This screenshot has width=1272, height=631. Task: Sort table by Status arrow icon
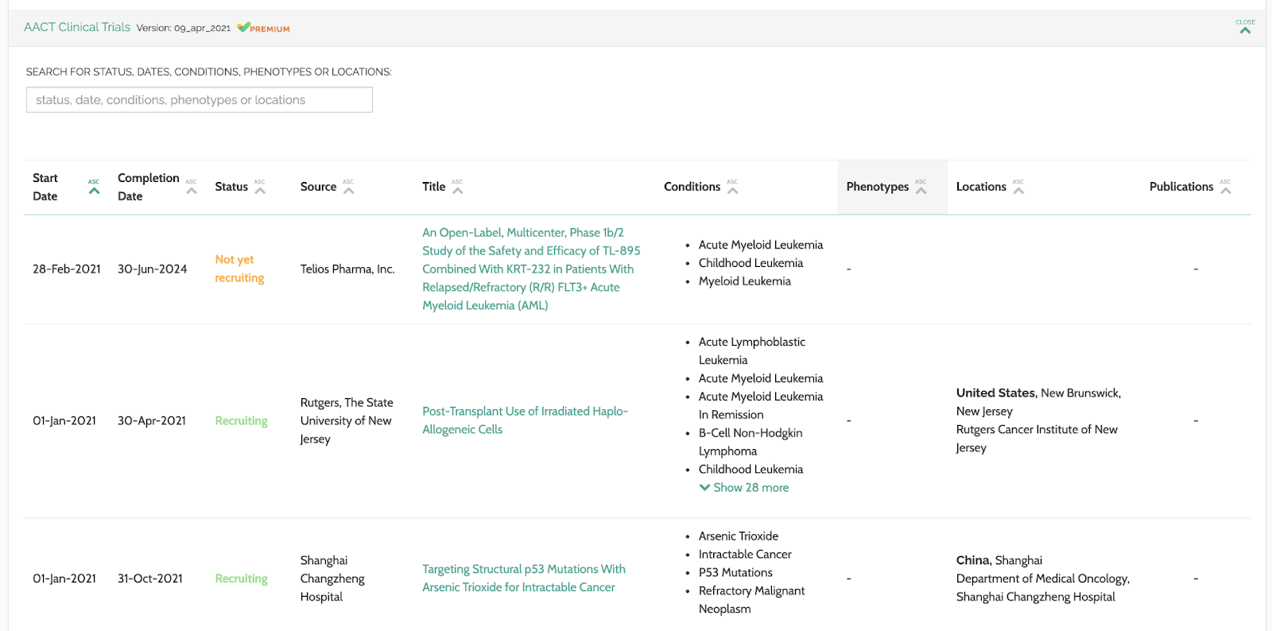[x=260, y=190]
